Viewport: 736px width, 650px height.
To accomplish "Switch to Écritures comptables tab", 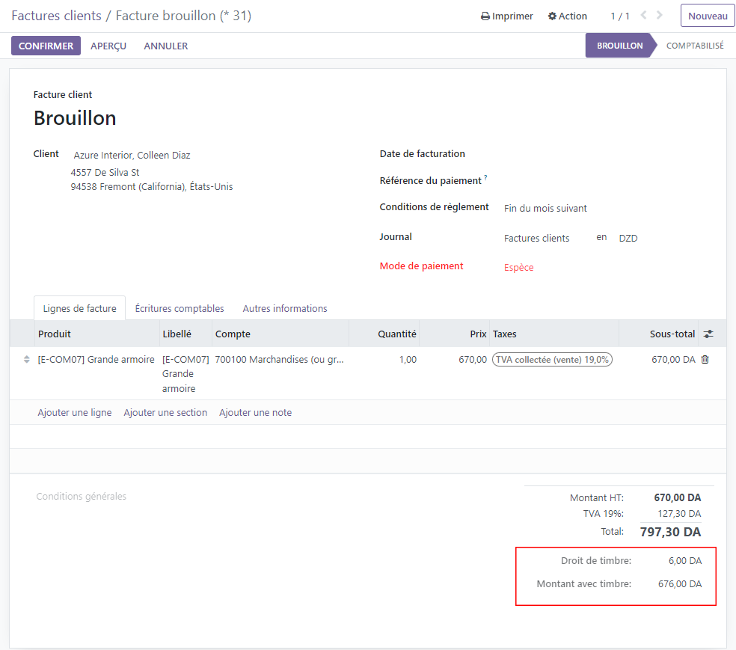I will (x=180, y=308).
